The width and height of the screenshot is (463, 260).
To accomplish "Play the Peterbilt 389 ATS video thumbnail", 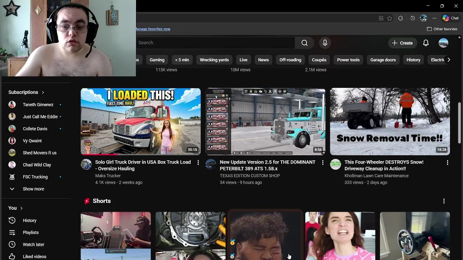I will 266,122.
